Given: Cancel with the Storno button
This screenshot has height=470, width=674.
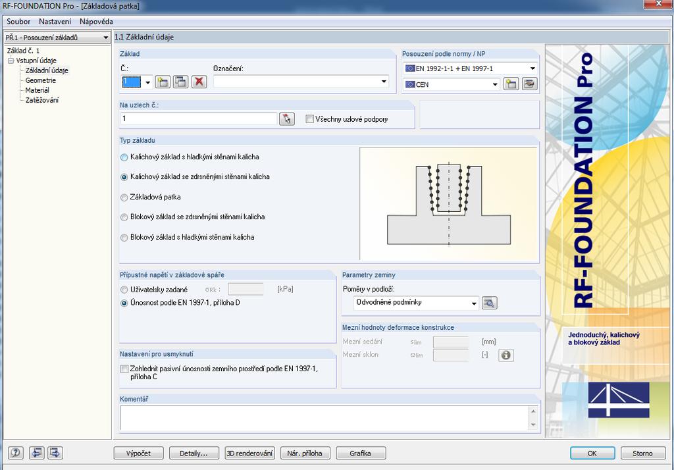Looking at the screenshot, I should coord(642,454).
